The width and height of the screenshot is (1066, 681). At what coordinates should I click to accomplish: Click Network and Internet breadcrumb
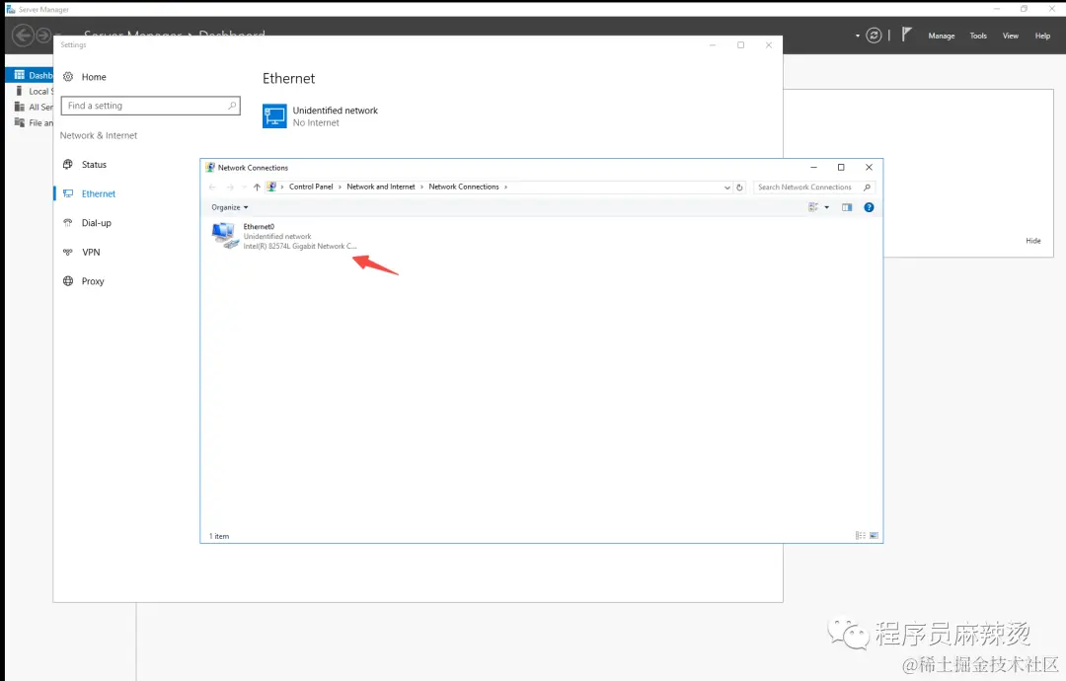click(381, 187)
